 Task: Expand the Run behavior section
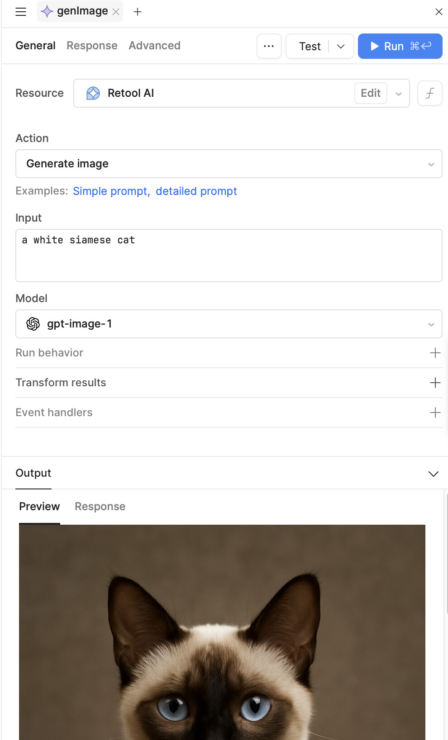[435, 353]
